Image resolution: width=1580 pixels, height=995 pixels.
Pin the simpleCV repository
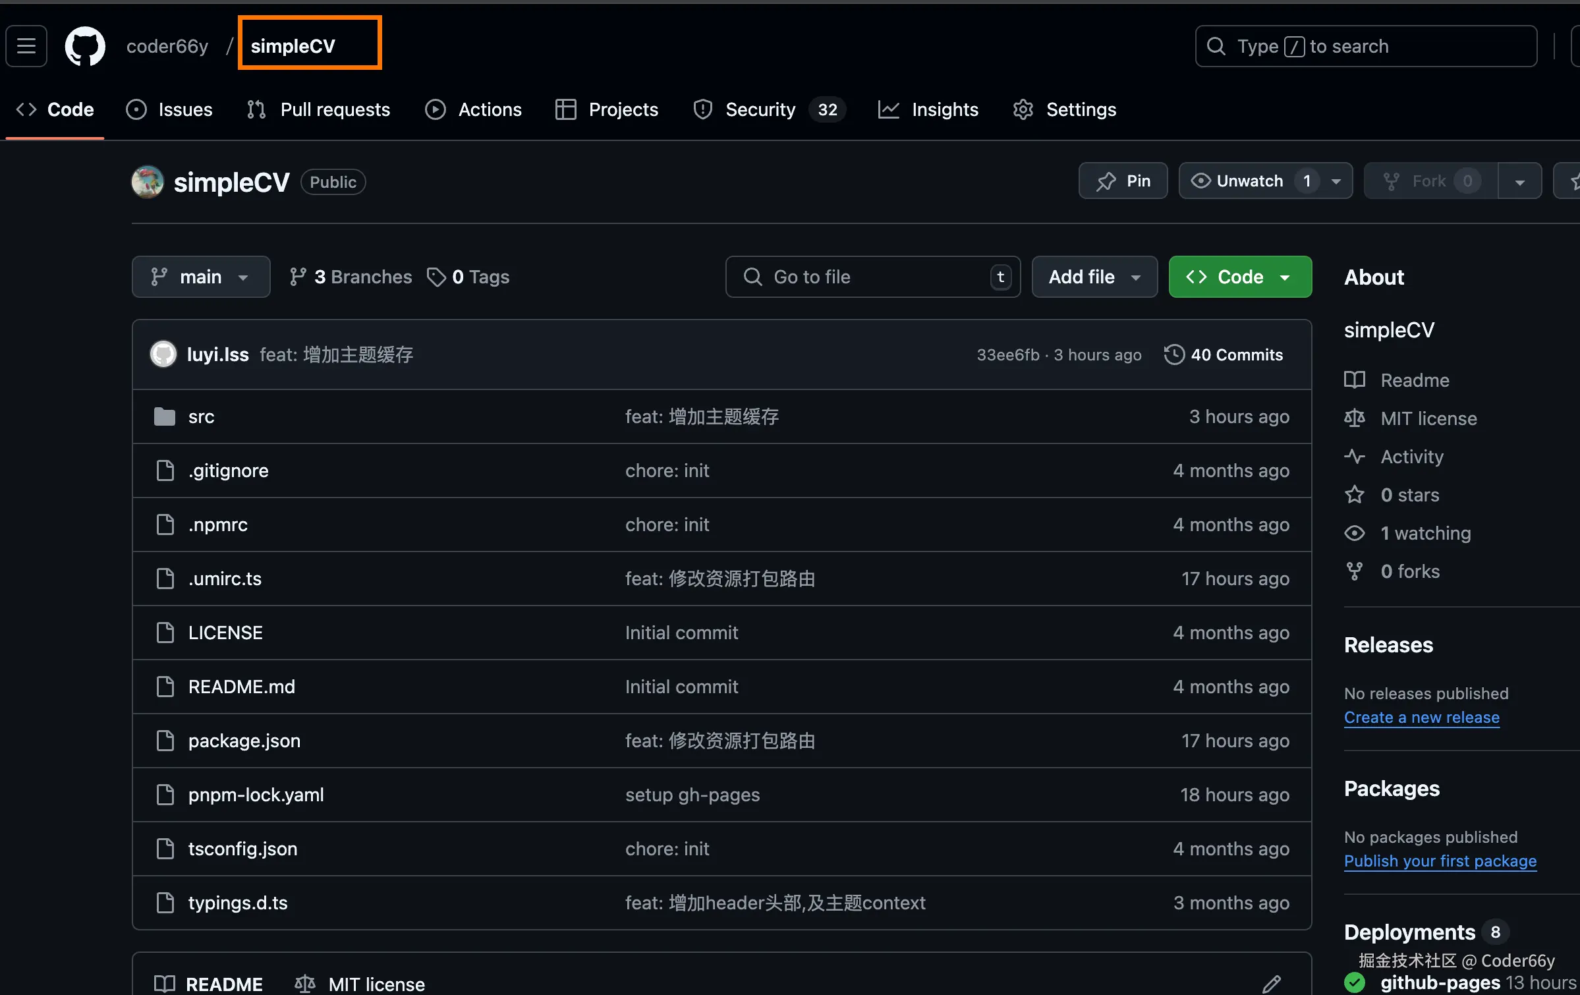(1123, 181)
